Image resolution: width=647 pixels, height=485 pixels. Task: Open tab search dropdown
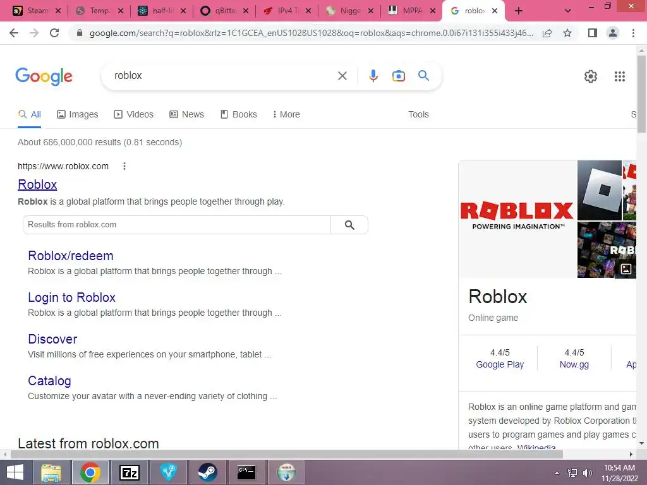[x=568, y=11]
